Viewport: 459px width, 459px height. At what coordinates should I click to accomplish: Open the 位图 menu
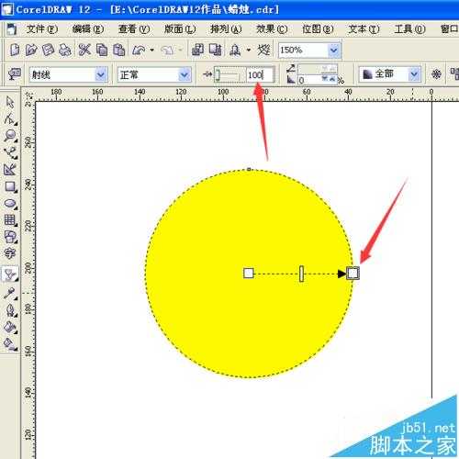(318, 29)
